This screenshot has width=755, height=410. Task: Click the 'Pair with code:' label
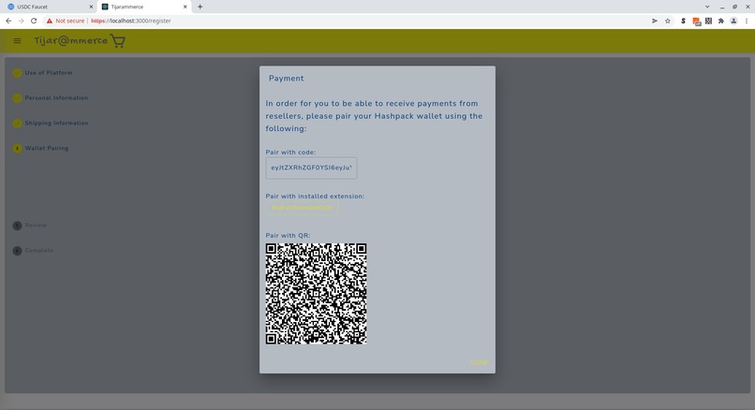(x=290, y=152)
